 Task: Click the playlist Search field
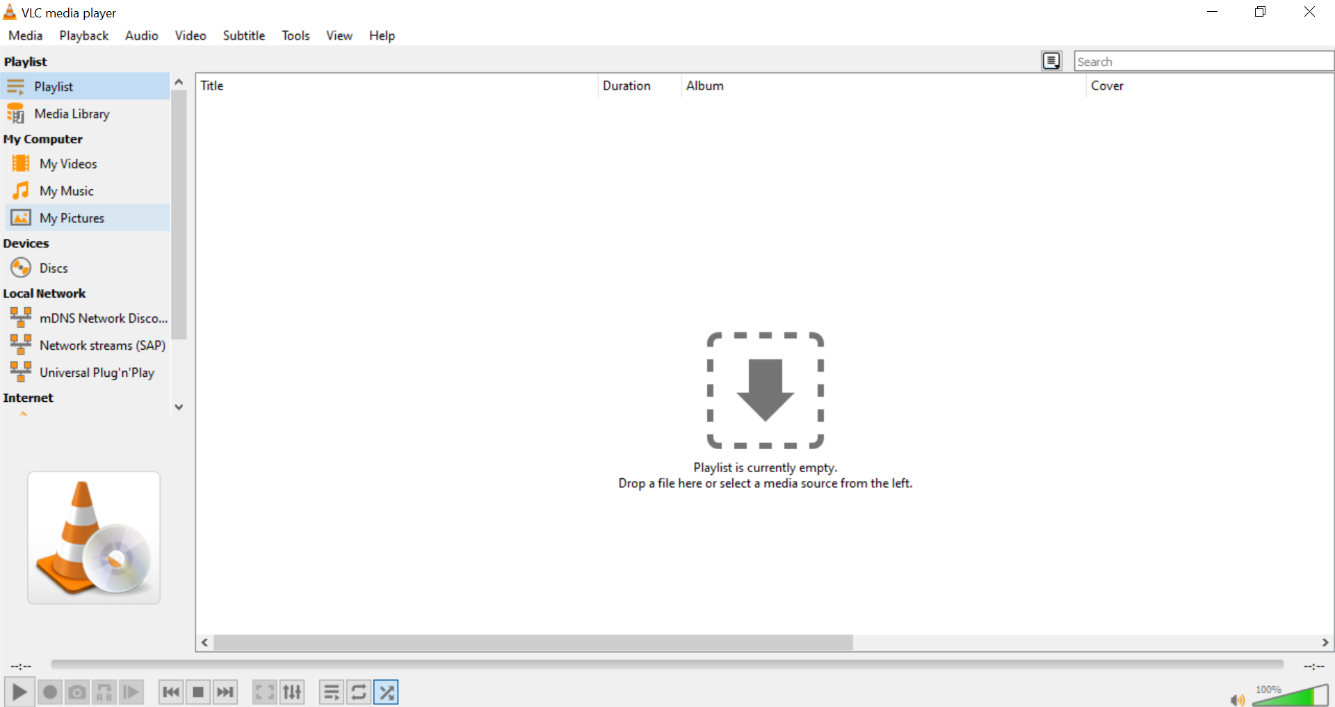[1204, 61]
